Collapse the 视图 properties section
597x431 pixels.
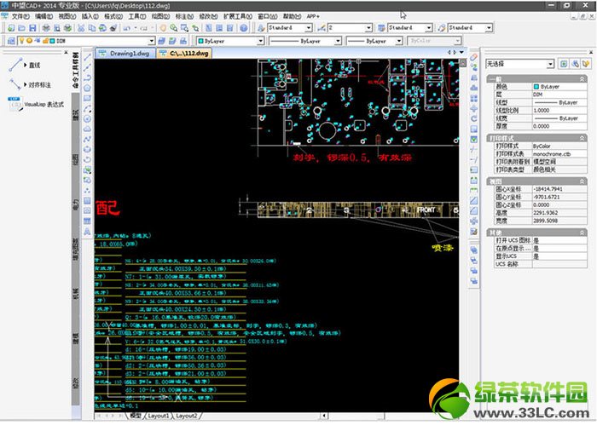point(583,181)
